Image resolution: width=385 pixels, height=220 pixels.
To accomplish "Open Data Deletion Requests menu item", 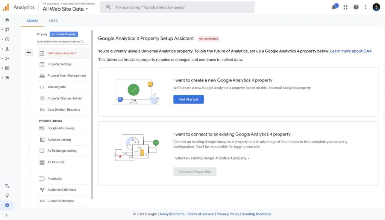I will [x=64, y=110].
